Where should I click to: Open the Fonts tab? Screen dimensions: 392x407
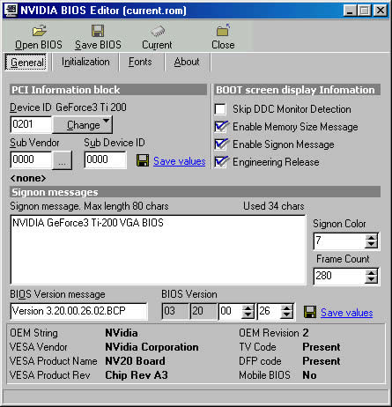point(140,62)
